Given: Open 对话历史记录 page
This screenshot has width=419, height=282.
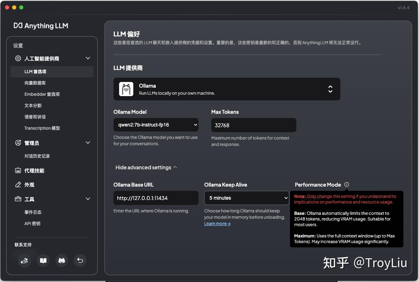Looking at the screenshot, I should [37, 156].
